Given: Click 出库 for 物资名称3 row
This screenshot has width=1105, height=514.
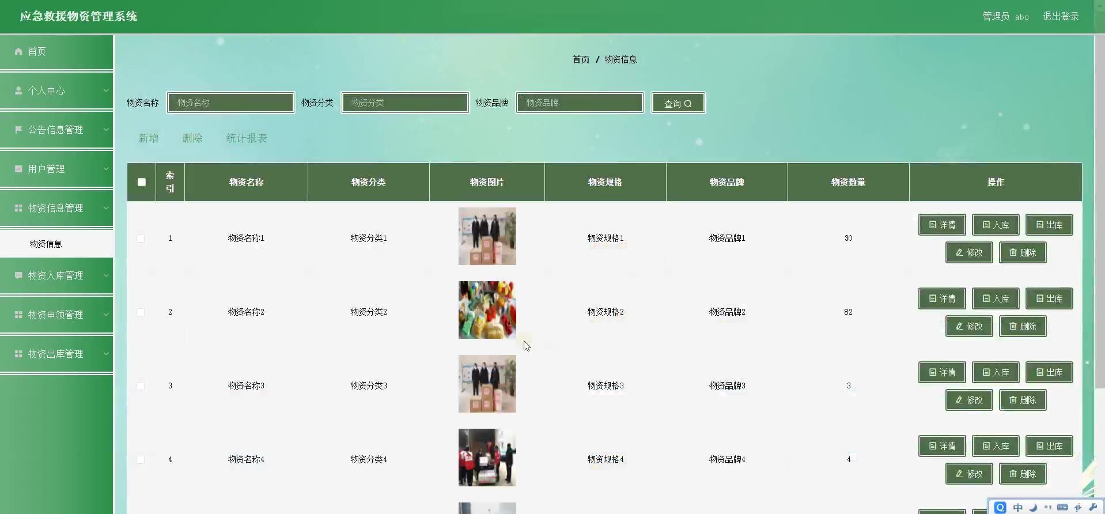Looking at the screenshot, I should [1049, 372].
